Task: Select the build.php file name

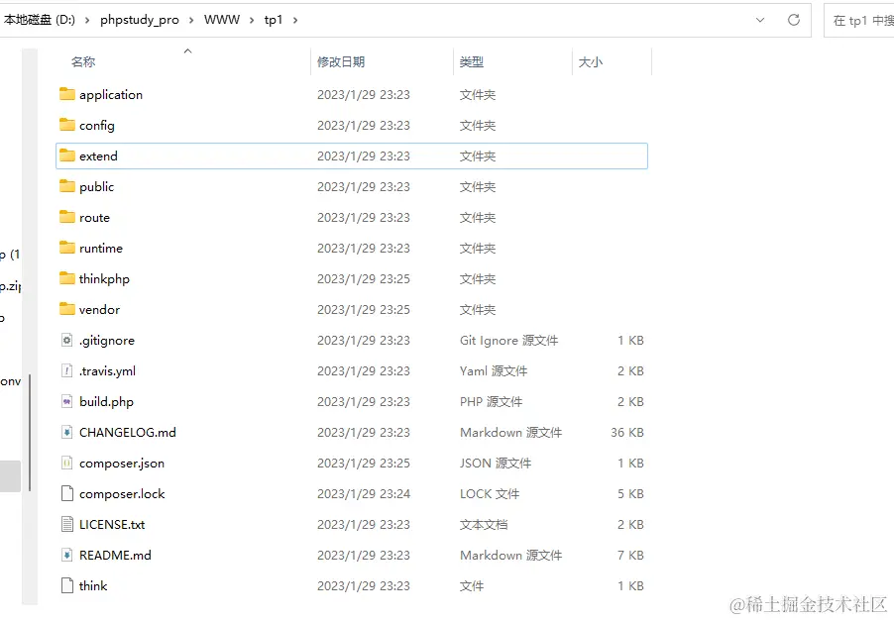Action: click(x=107, y=402)
